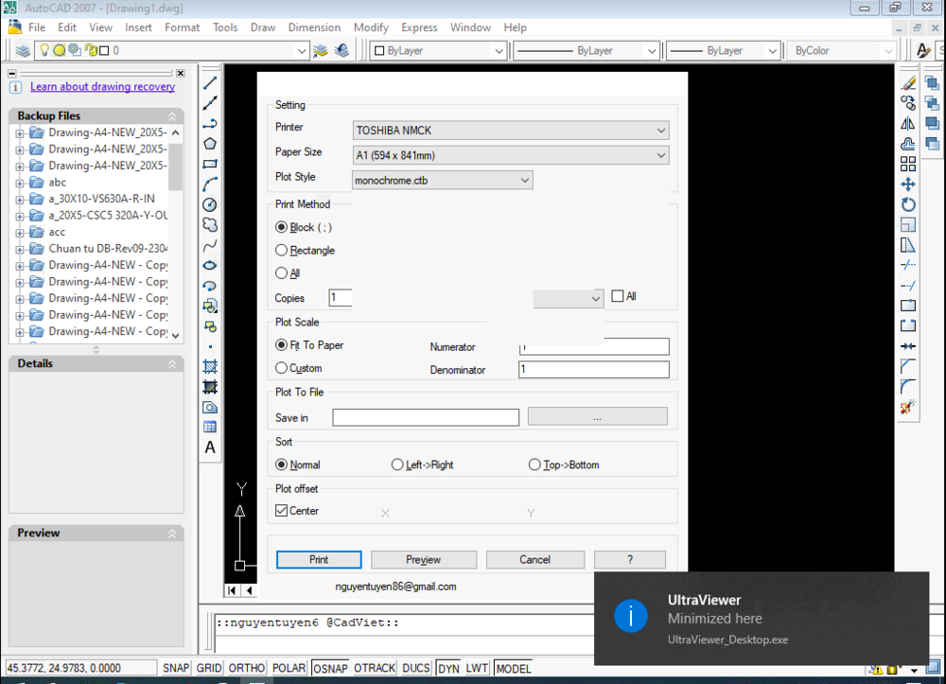
Task: Select the Polygon draw tool
Action: point(210,144)
